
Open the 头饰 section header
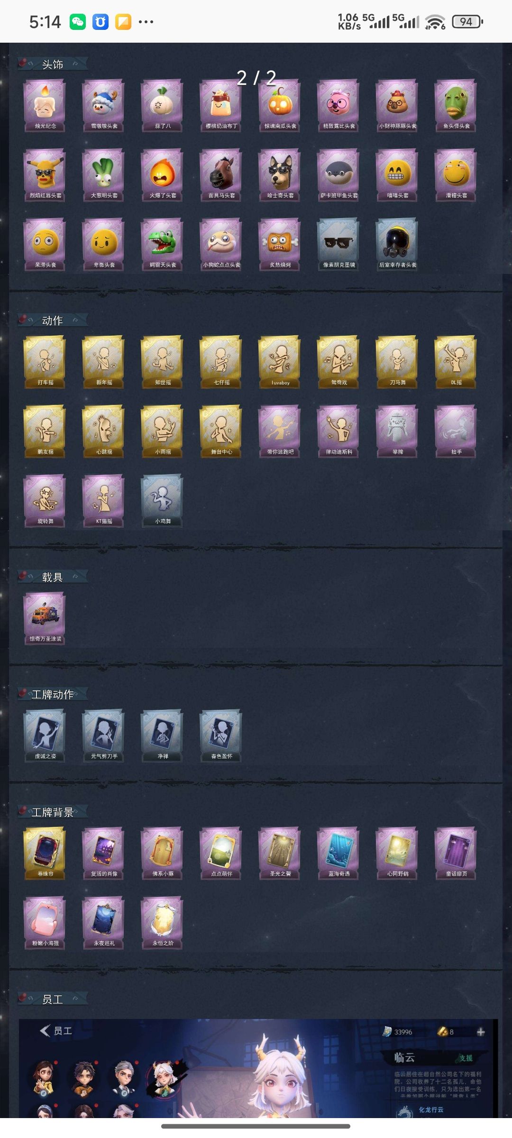click(x=52, y=64)
